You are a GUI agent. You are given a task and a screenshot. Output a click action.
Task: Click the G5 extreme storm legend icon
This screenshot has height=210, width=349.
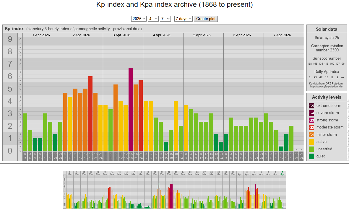click(x=311, y=106)
